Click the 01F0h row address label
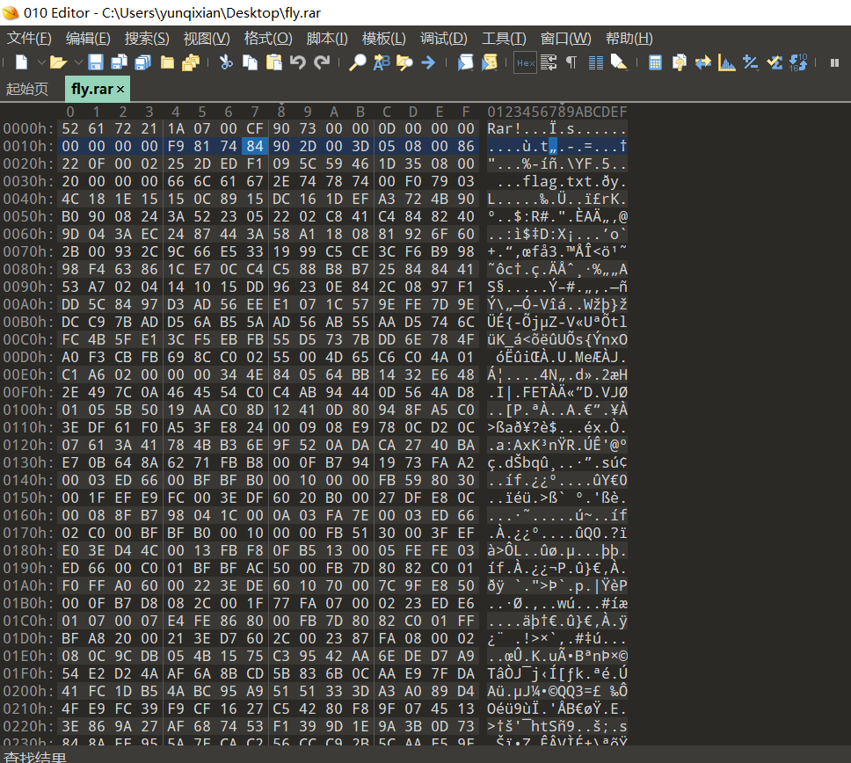 click(27, 673)
